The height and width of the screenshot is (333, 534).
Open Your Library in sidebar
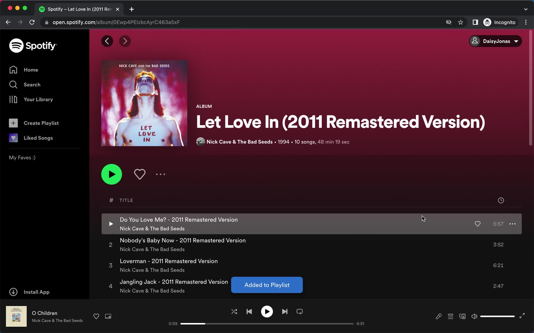pos(38,99)
